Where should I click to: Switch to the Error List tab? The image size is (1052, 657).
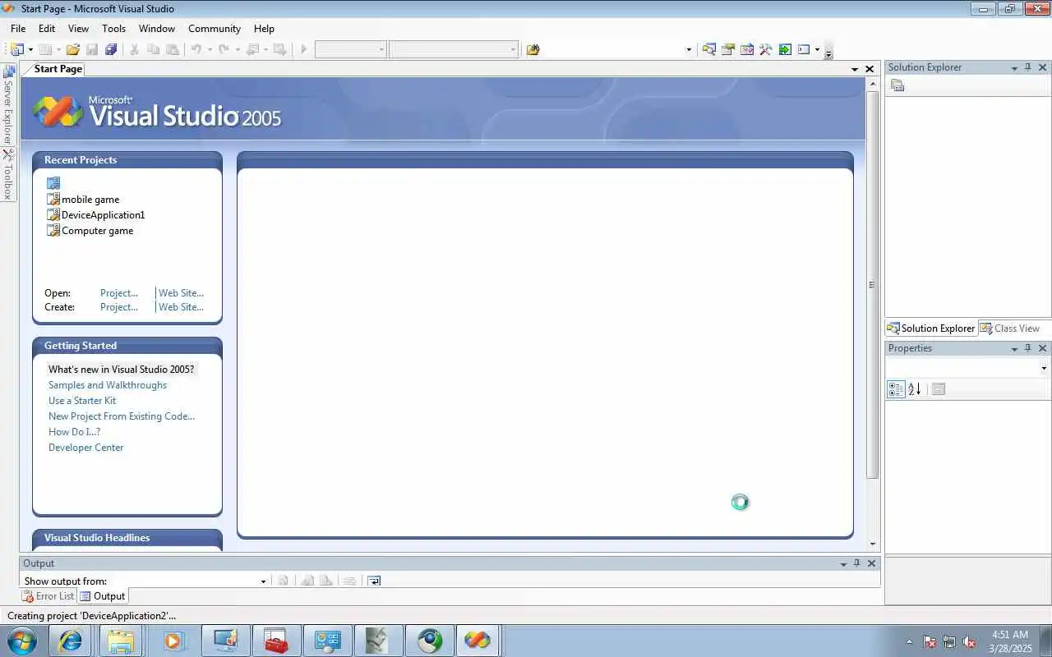(x=48, y=596)
